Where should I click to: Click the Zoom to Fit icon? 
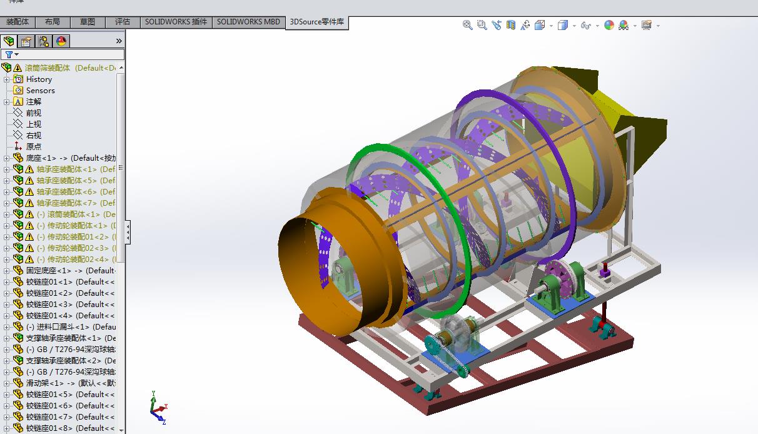point(467,25)
